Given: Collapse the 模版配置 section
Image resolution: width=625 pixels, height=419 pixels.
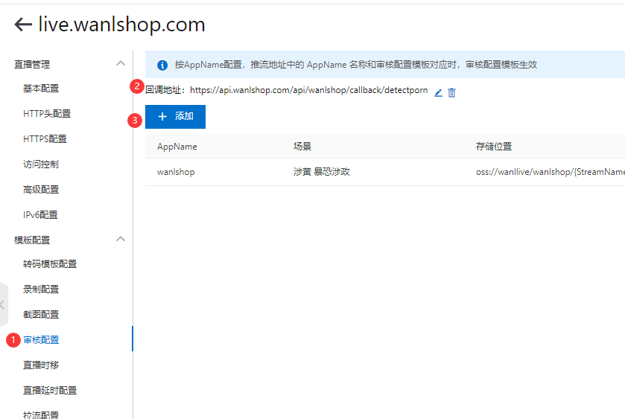Looking at the screenshot, I should [121, 240].
